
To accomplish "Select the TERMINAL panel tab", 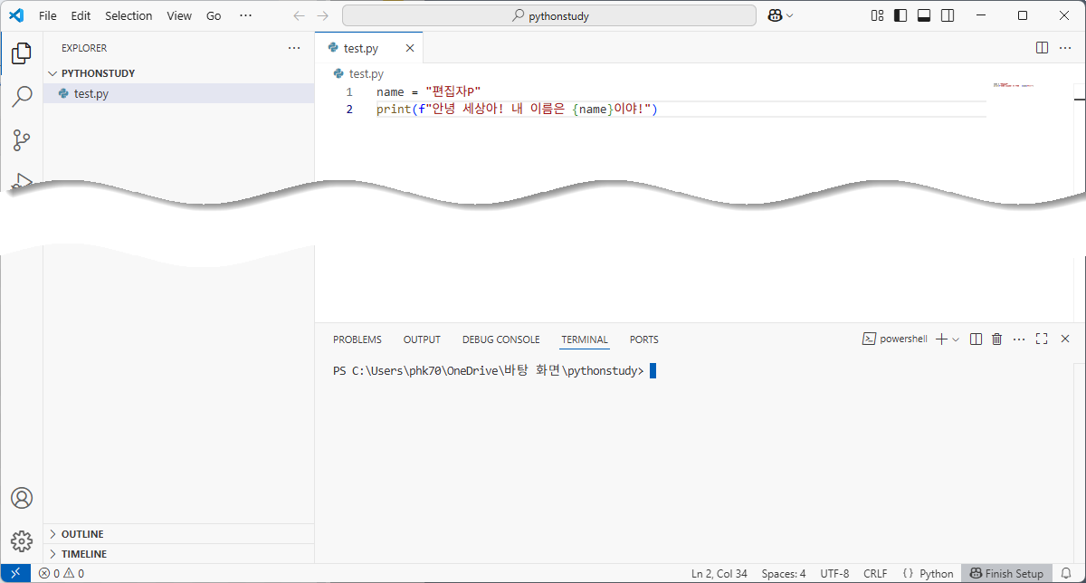I will tap(585, 339).
